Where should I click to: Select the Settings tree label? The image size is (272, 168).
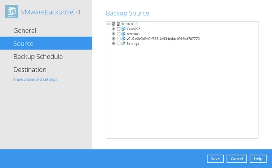click(133, 44)
